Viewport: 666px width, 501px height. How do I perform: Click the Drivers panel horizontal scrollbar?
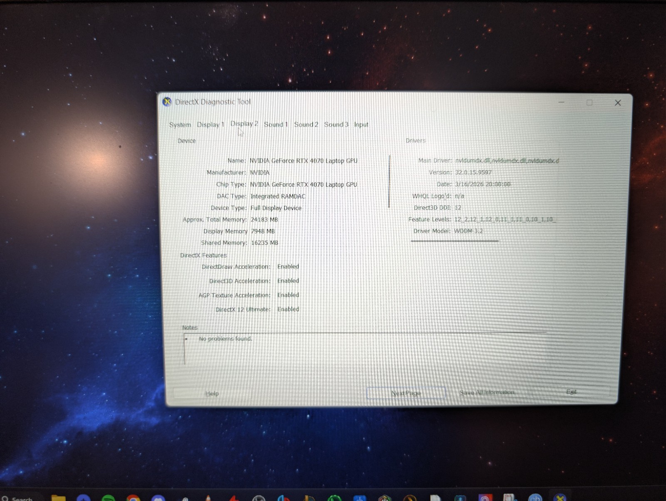pos(455,241)
